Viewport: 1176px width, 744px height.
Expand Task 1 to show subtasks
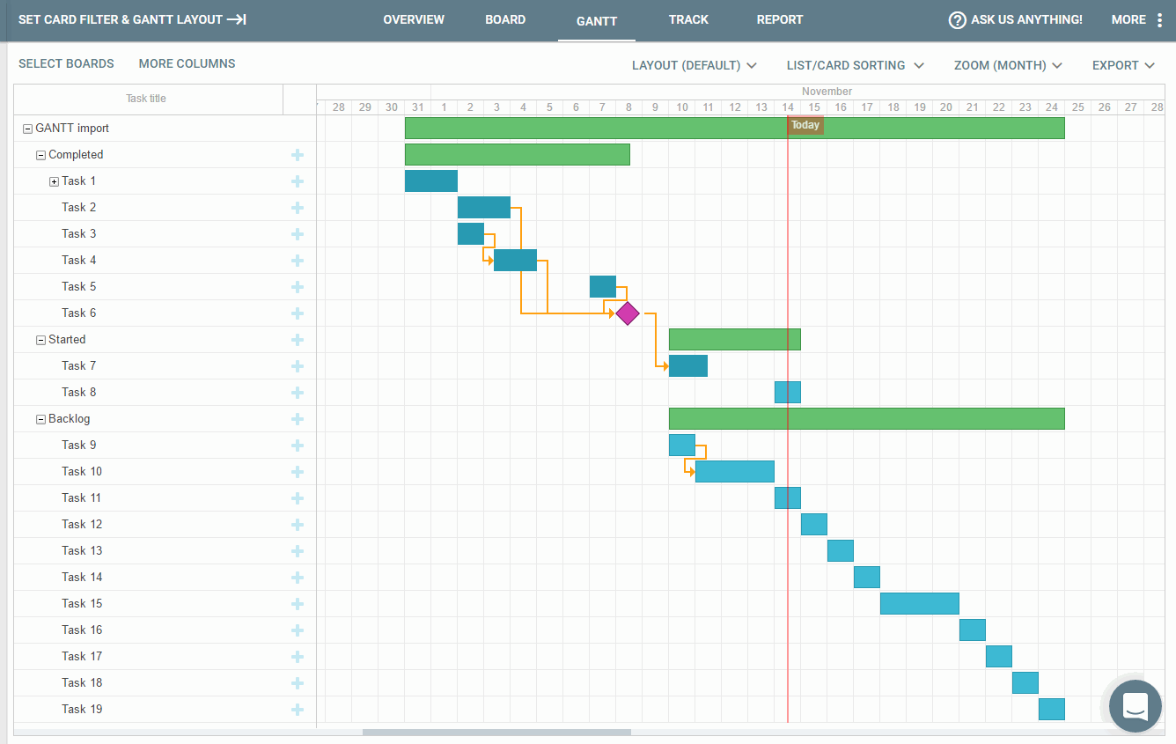[53, 180]
